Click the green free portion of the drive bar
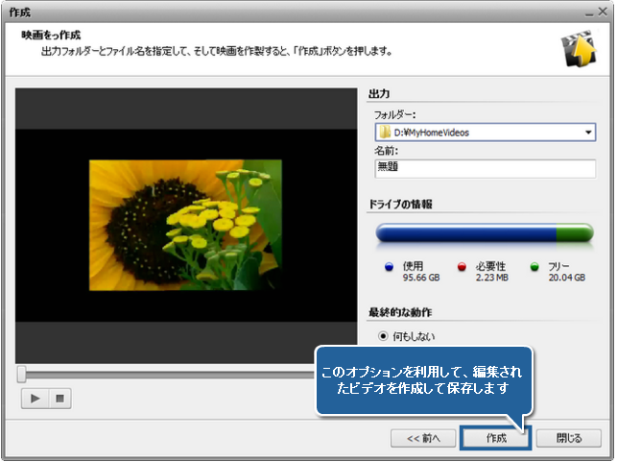This screenshot has width=617, height=462. click(x=576, y=233)
